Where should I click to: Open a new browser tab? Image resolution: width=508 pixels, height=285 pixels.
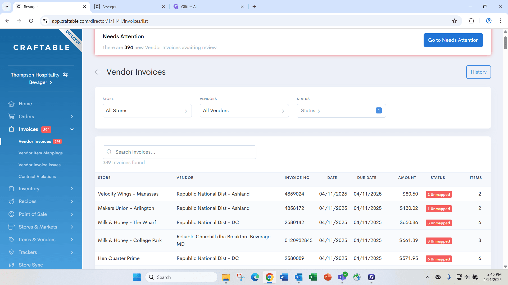[254, 7]
